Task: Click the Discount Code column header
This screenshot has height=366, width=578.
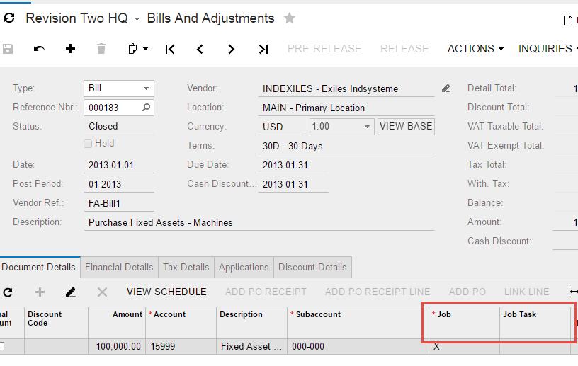Action: [x=57, y=323]
